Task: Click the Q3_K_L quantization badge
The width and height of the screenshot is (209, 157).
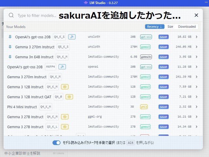Action: 52,127
